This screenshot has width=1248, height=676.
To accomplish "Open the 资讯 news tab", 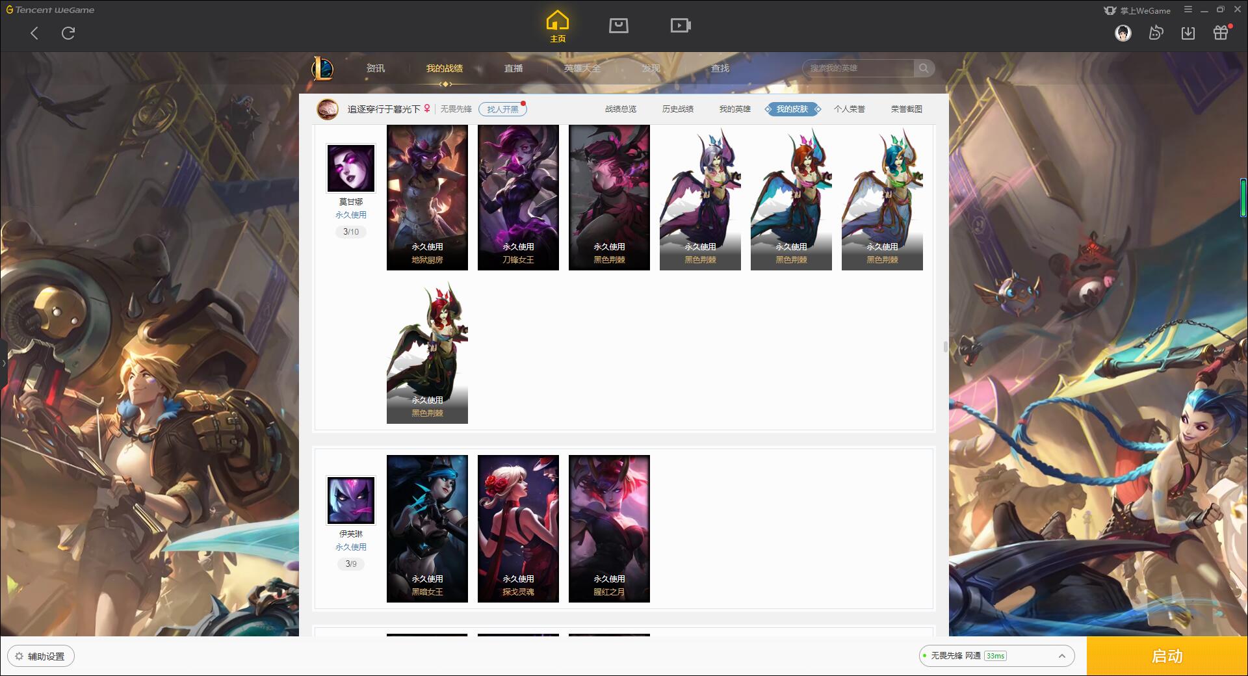I will (376, 68).
